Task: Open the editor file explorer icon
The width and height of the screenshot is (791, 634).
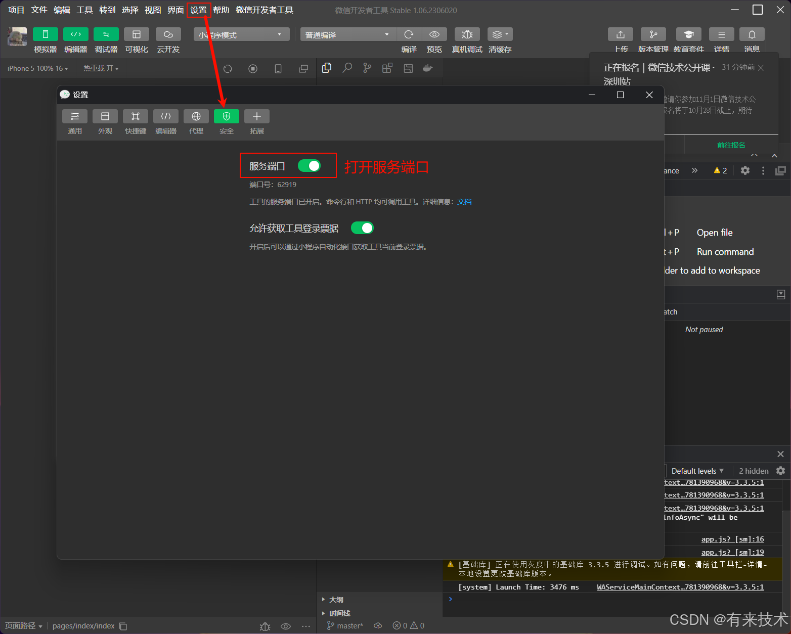Action: pyautogui.click(x=327, y=68)
